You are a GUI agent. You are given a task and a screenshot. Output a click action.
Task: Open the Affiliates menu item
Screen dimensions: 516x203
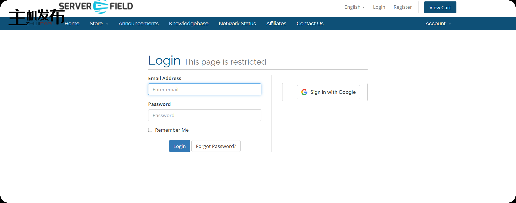pyautogui.click(x=276, y=24)
